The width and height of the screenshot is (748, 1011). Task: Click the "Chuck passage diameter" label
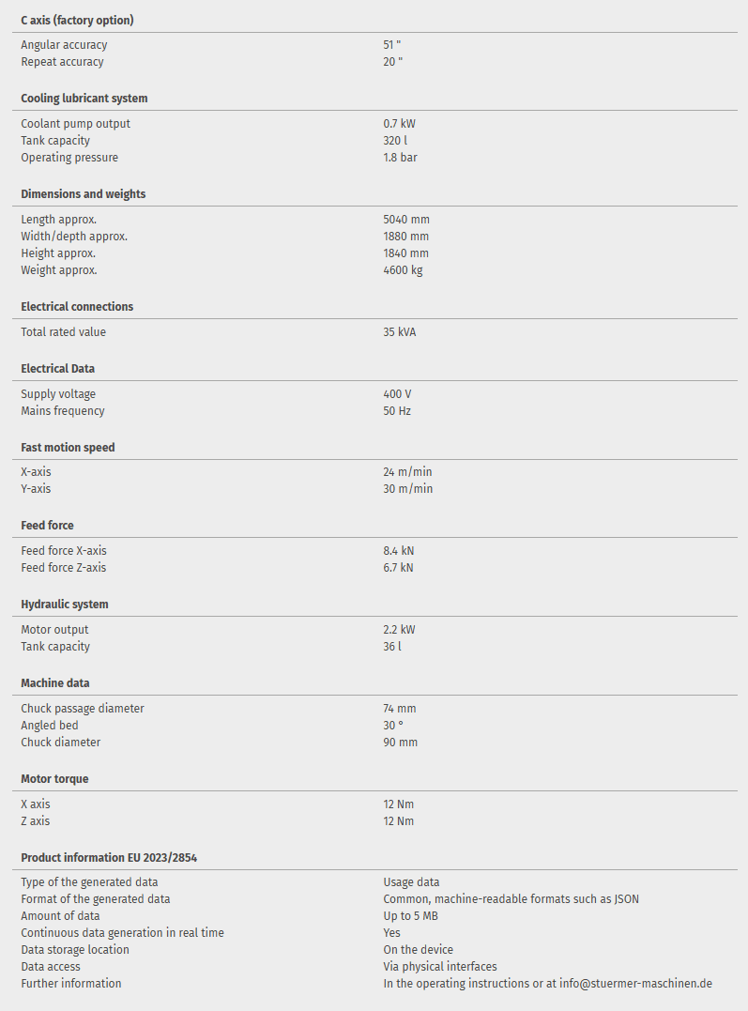point(83,709)
